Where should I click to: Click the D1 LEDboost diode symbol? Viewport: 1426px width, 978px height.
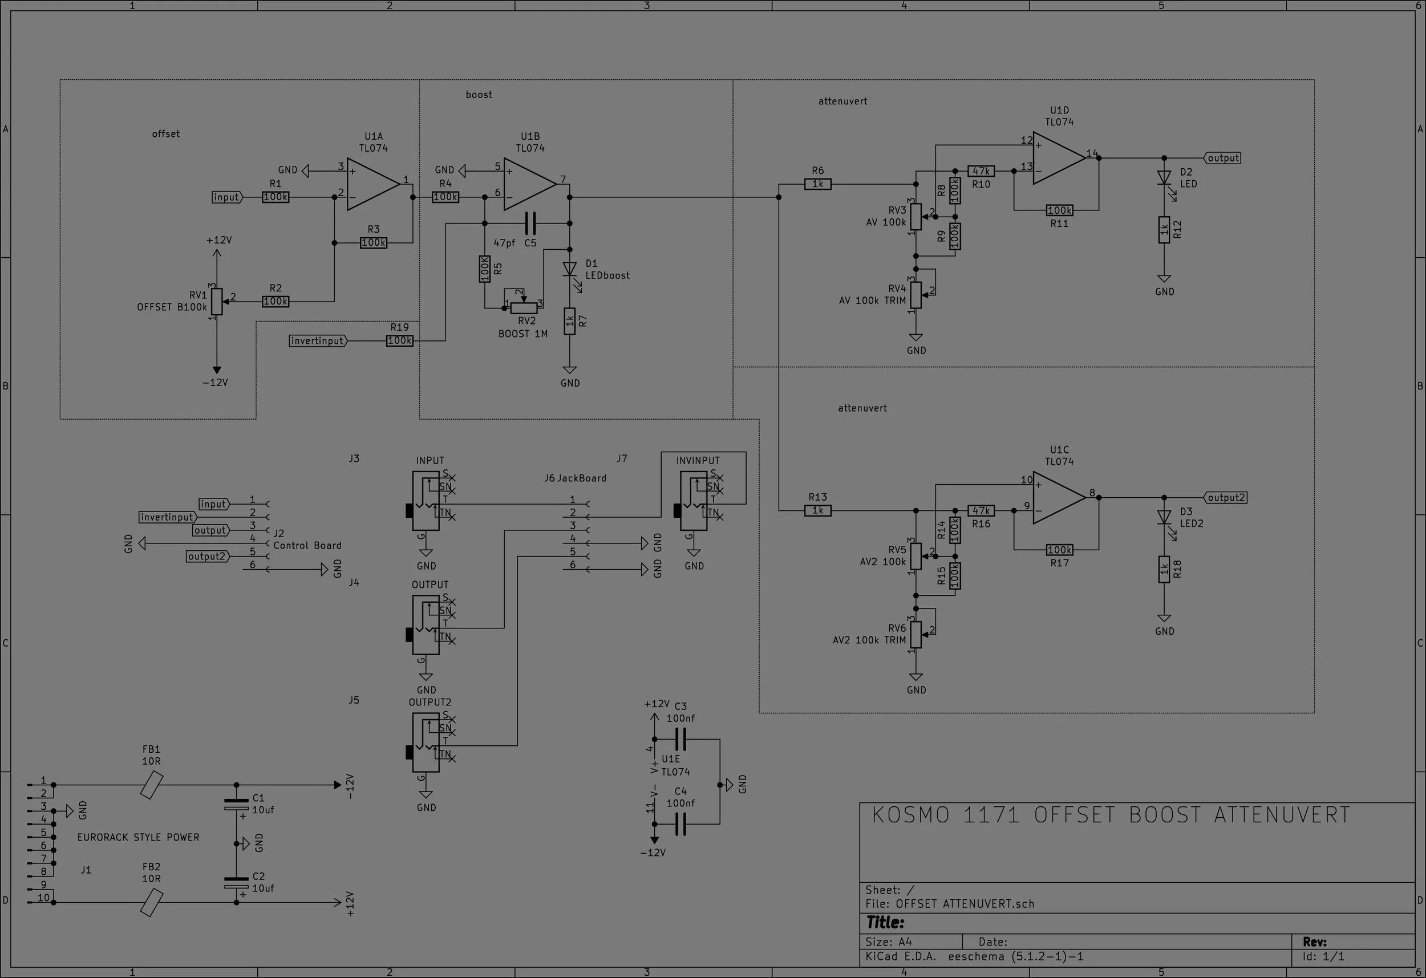click(569, 269)
